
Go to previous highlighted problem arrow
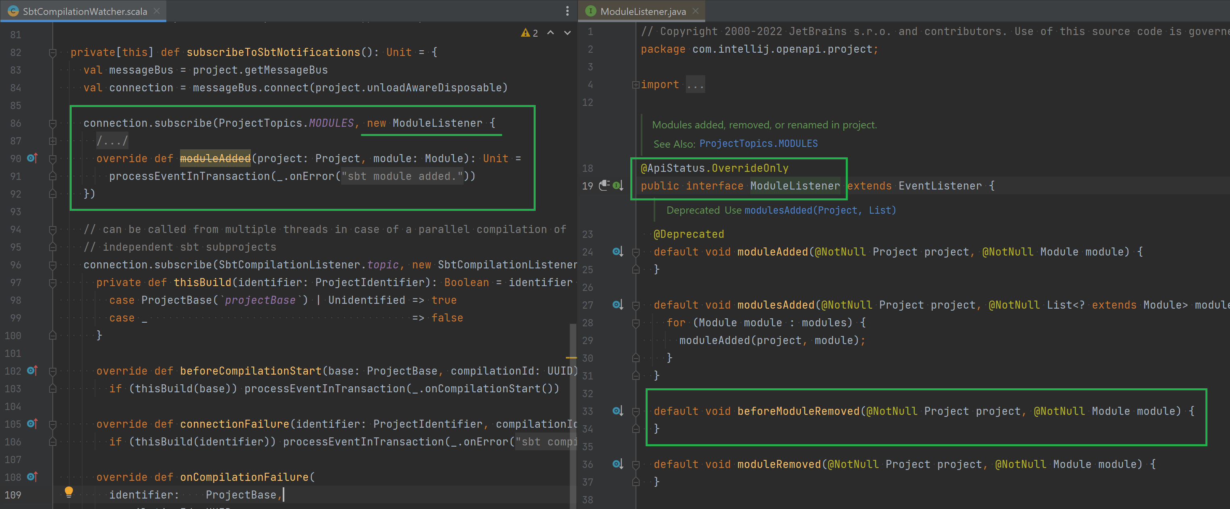point(551,33)
